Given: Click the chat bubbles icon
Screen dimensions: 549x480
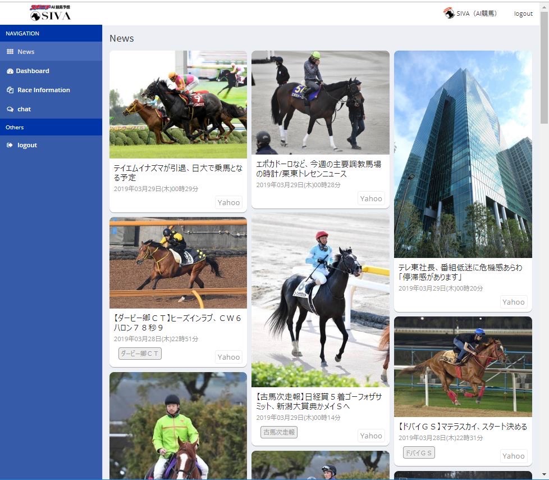Looking at the screenshot, I should (x=10, y=110).
